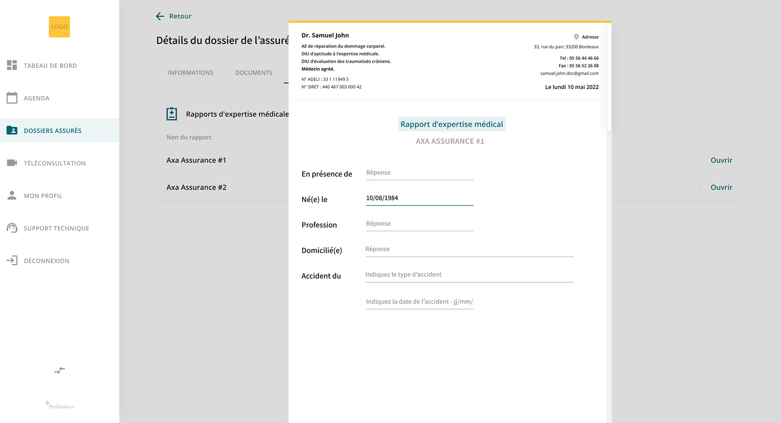Screen dimensions: 781x423
Task: Open the Axa Assurance #1 report via Ouvrir
Action: (721, 160)
